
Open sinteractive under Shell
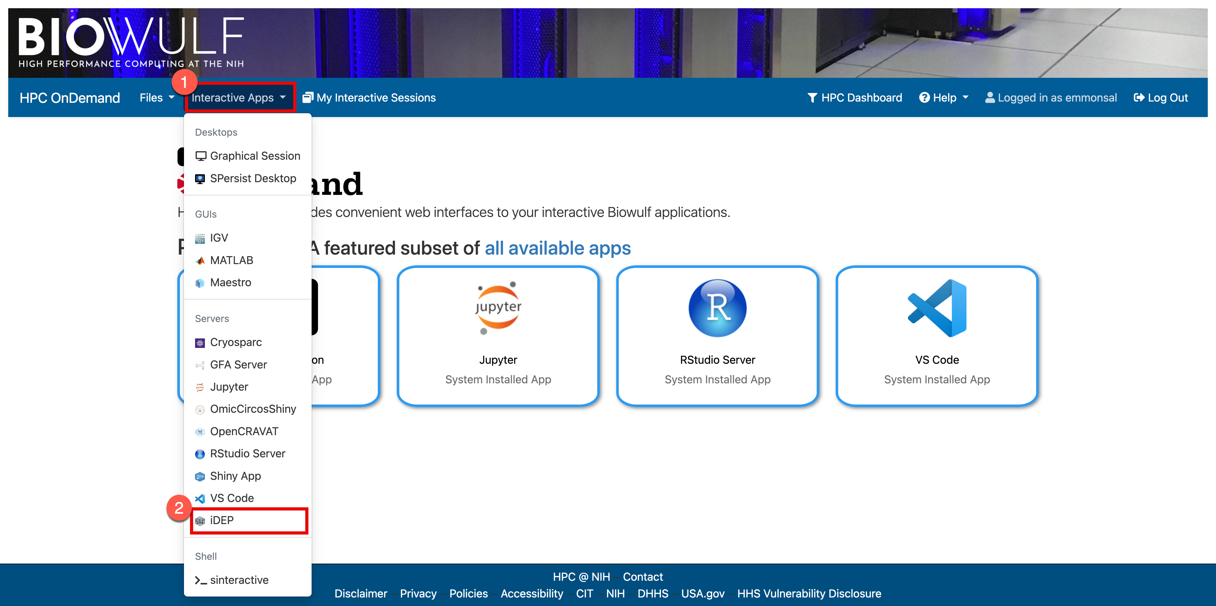[248, 580]
